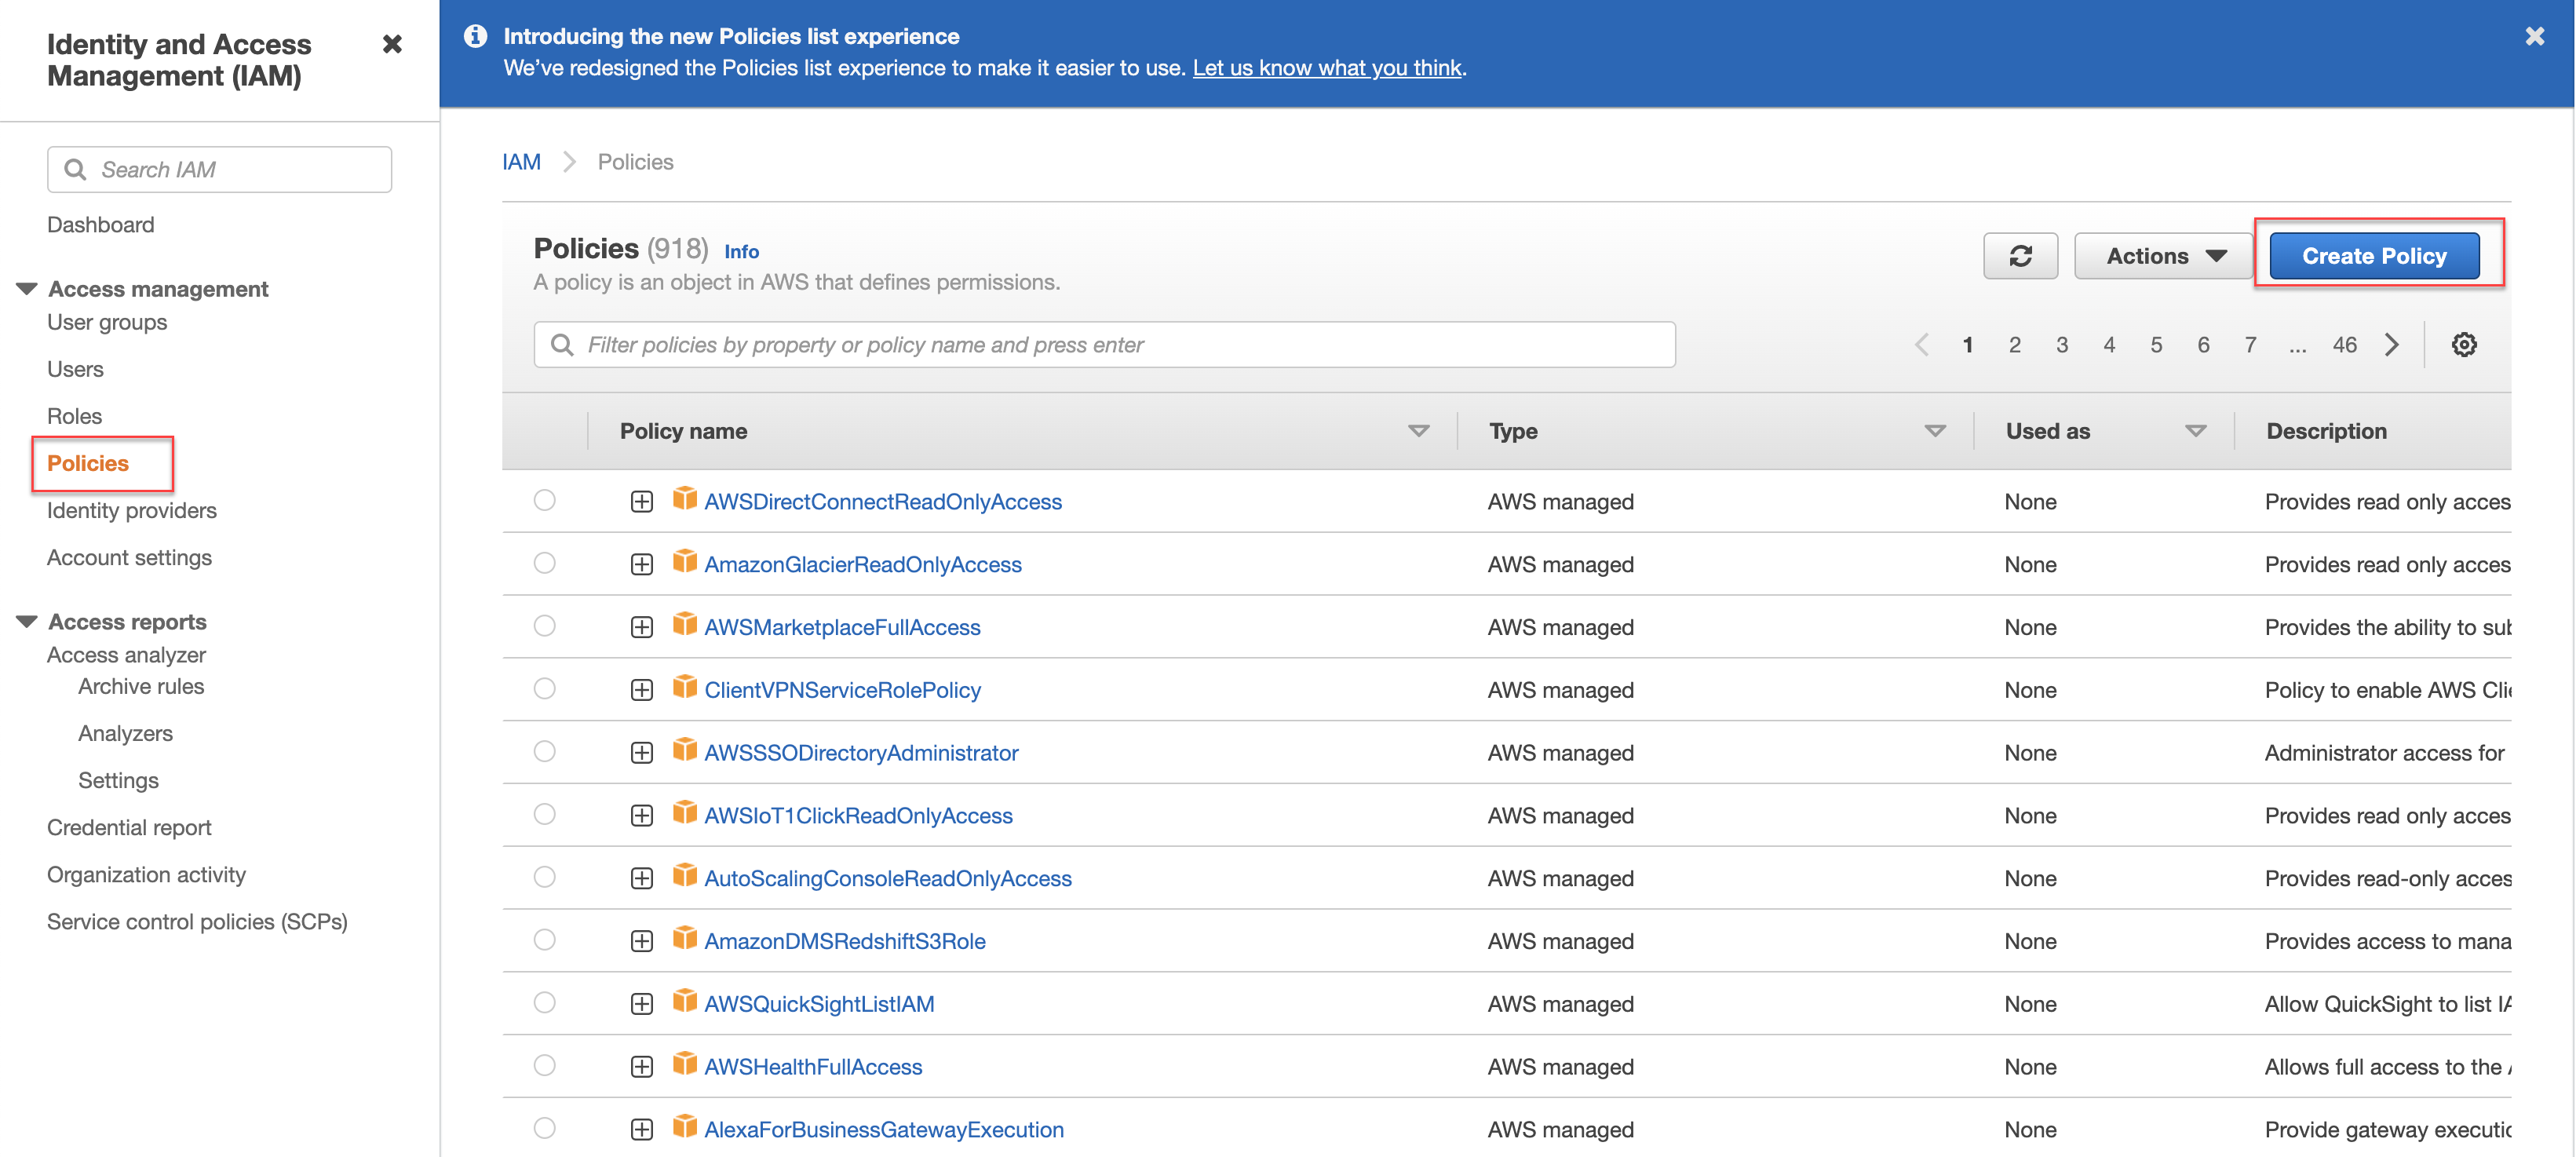Select the AmazonDMSRedshiftS3Role radio button
This screenshot has height=1157, width=2576.
coord(544,940)
